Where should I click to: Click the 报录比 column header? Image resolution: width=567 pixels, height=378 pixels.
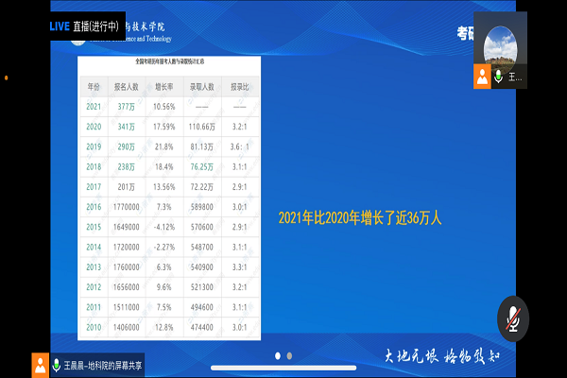tap(240, 85)
